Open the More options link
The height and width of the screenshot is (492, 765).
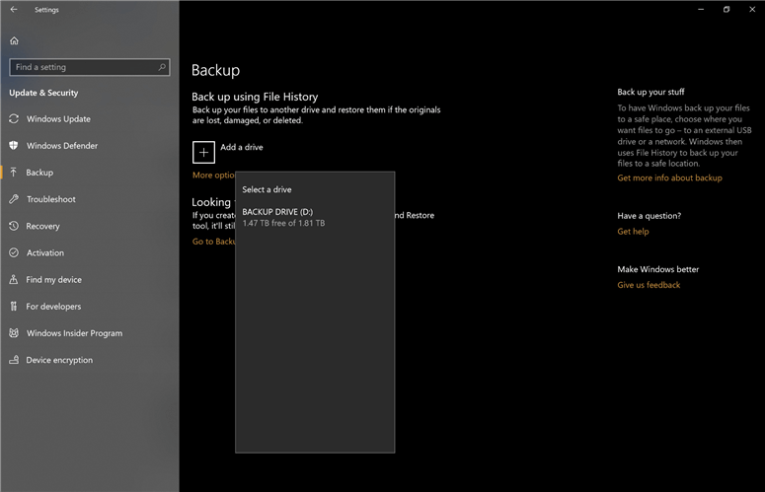click(x=213, y=176)
